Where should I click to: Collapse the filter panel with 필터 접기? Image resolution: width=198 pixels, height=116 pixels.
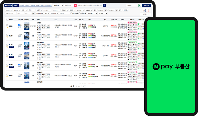pyautogui.click(x=146, y=14)
